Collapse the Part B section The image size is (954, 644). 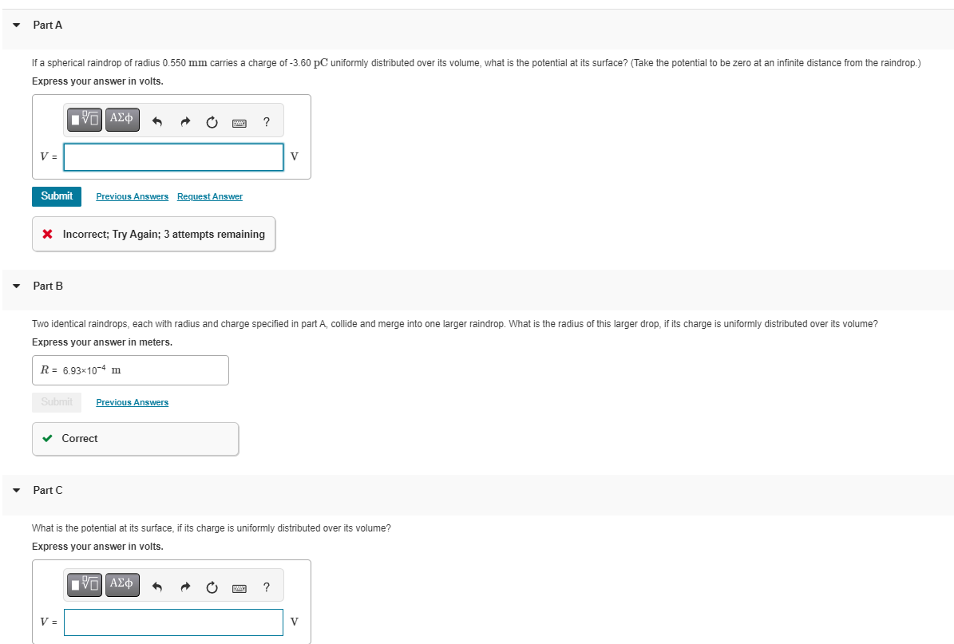(15, 286)
